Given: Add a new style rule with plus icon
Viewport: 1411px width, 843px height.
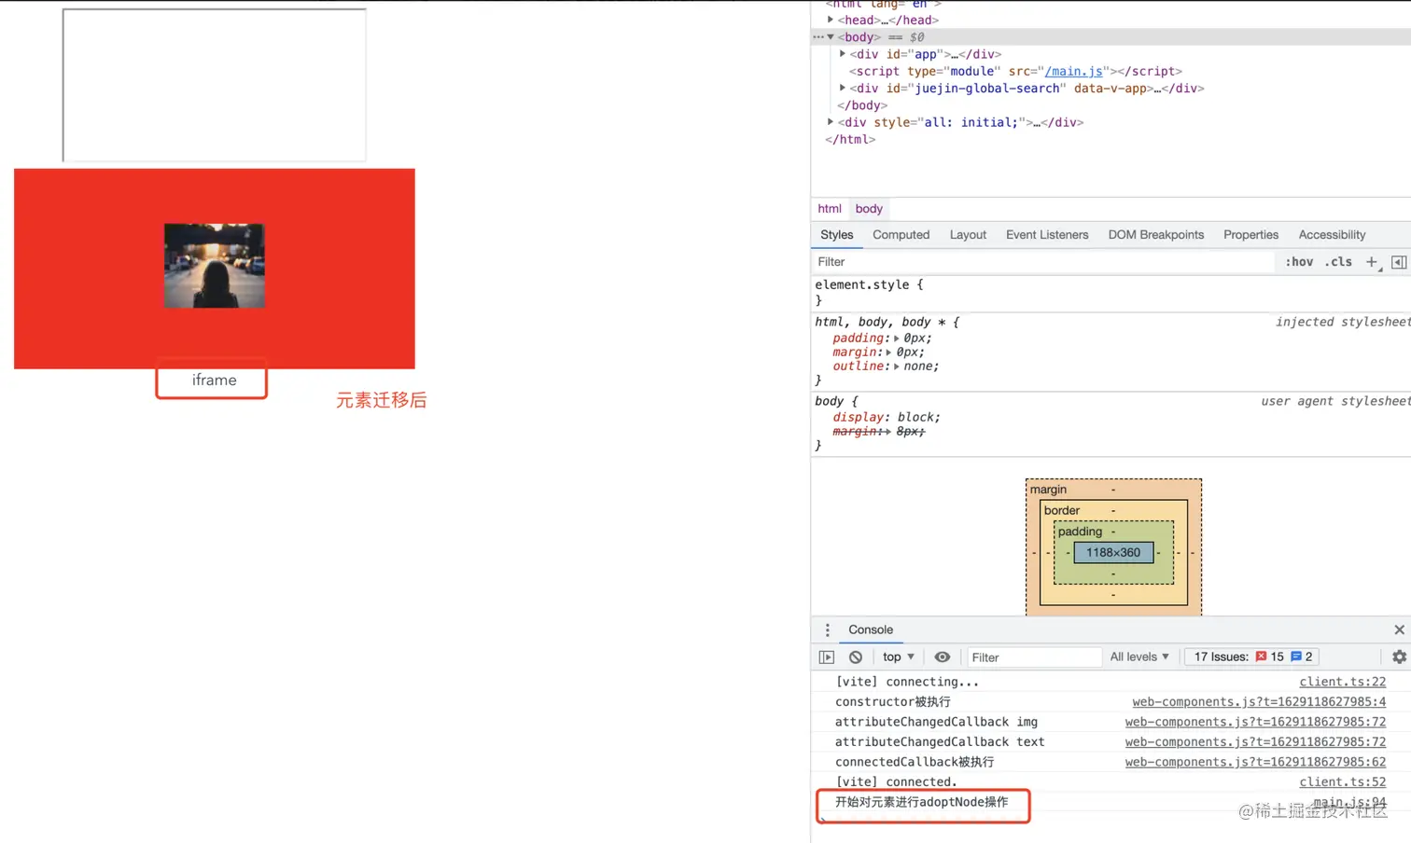Looking at the screenshot, I should [1372, 262].
